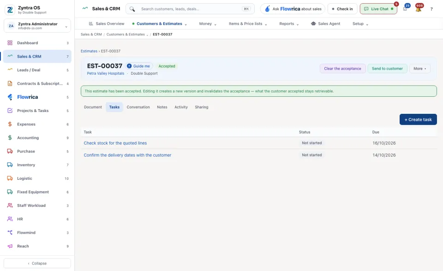This screenshot has height=271, width=443.
Task: Open the Items & Price lists dropdown
Action: pyautogui.click(x=248, y=24)
